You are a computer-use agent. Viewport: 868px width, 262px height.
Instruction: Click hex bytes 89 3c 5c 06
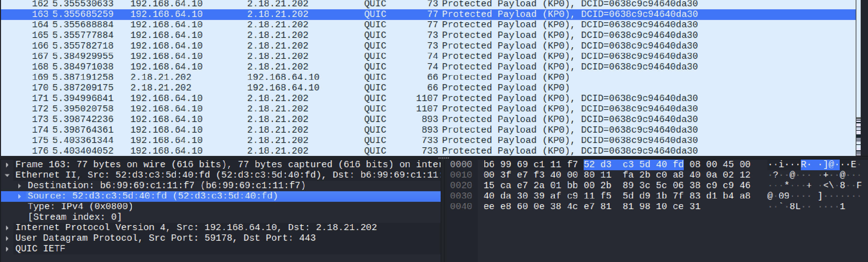point(653,186)
